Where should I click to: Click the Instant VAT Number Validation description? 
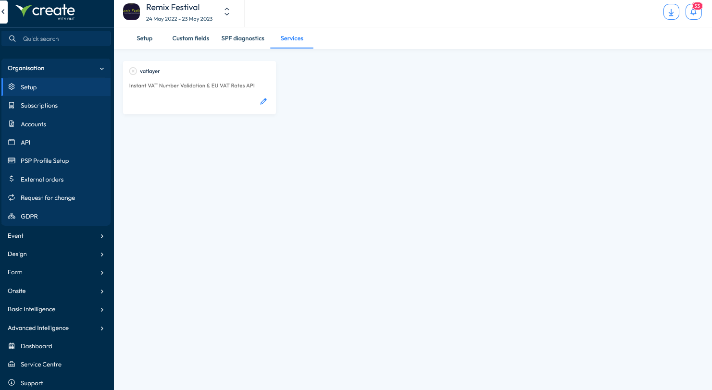pyautogui.click(x=192, y=85)
